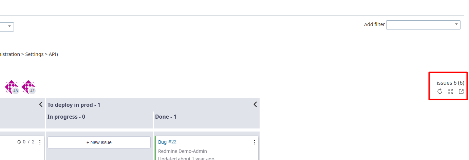Viewport: 469px width, 160px height.
Task: Click the + New issue button
Action: pos(99,142)
